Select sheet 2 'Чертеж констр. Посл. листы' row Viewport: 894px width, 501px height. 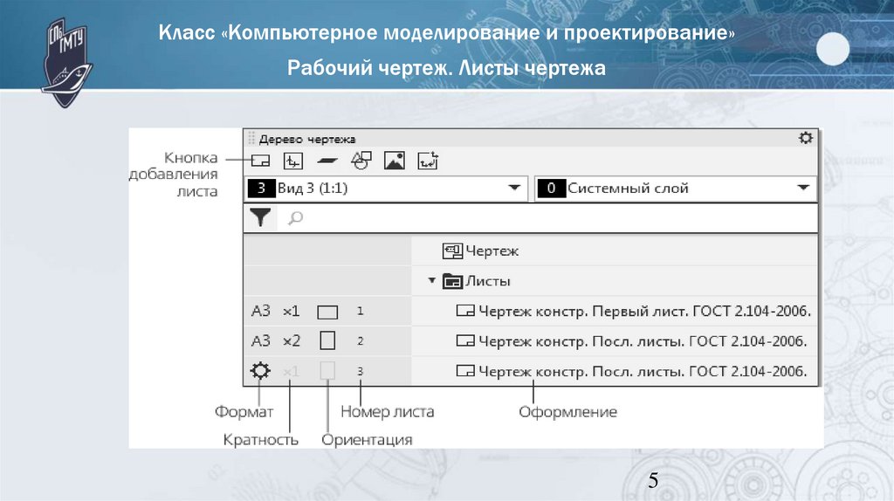pos(643,341)
